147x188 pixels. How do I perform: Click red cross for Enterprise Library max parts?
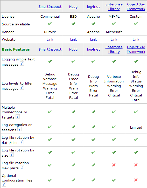point(114,165)
